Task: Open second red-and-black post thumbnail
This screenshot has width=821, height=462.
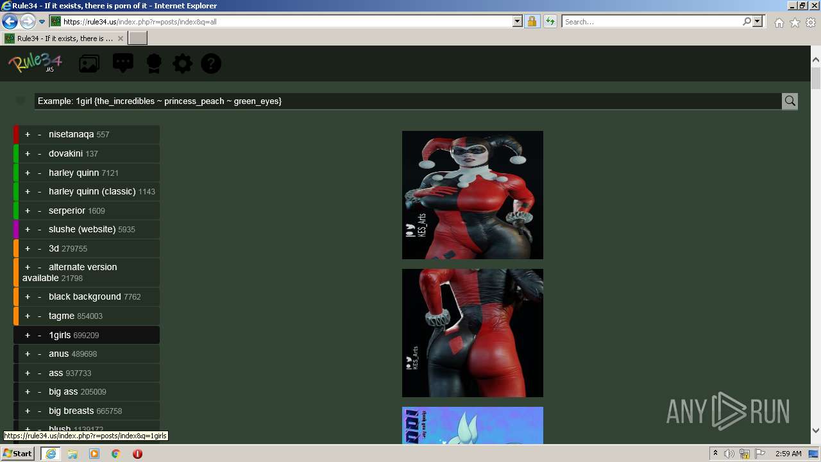Action: 473,333
